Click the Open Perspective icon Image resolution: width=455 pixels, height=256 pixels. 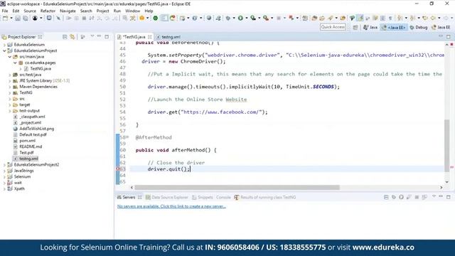point(355,27)
